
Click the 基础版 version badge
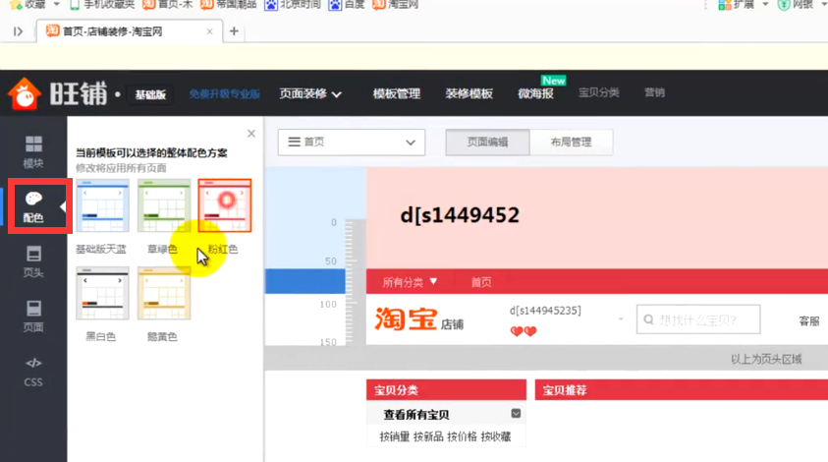tap(150, 94)
